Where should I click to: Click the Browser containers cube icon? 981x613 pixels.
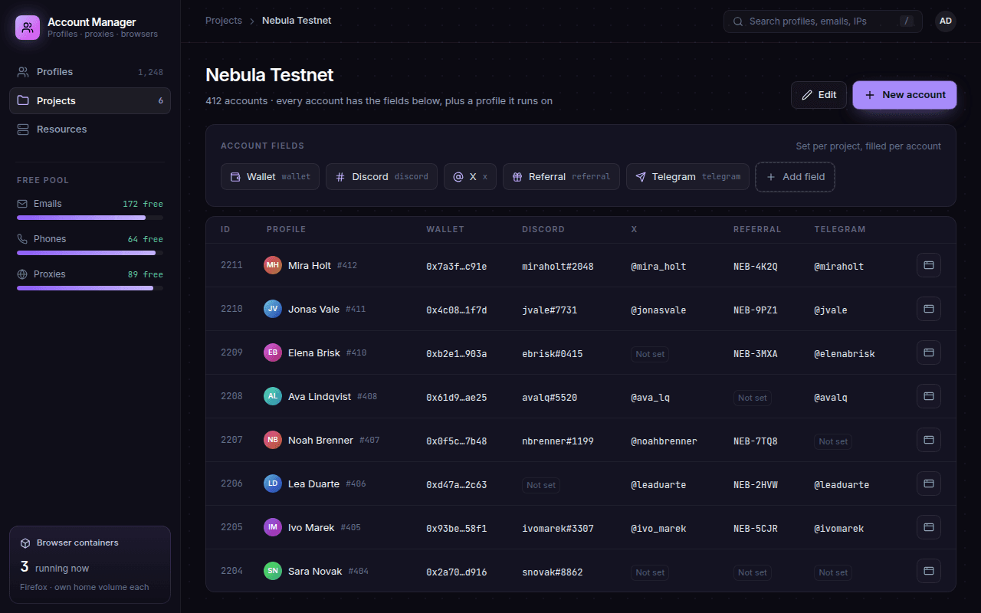click(x=25, y=543)
